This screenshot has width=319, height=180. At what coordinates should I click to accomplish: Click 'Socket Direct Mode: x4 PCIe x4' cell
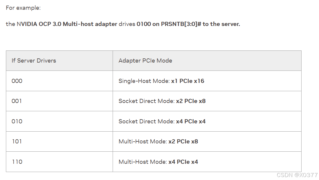pos(207,121)
